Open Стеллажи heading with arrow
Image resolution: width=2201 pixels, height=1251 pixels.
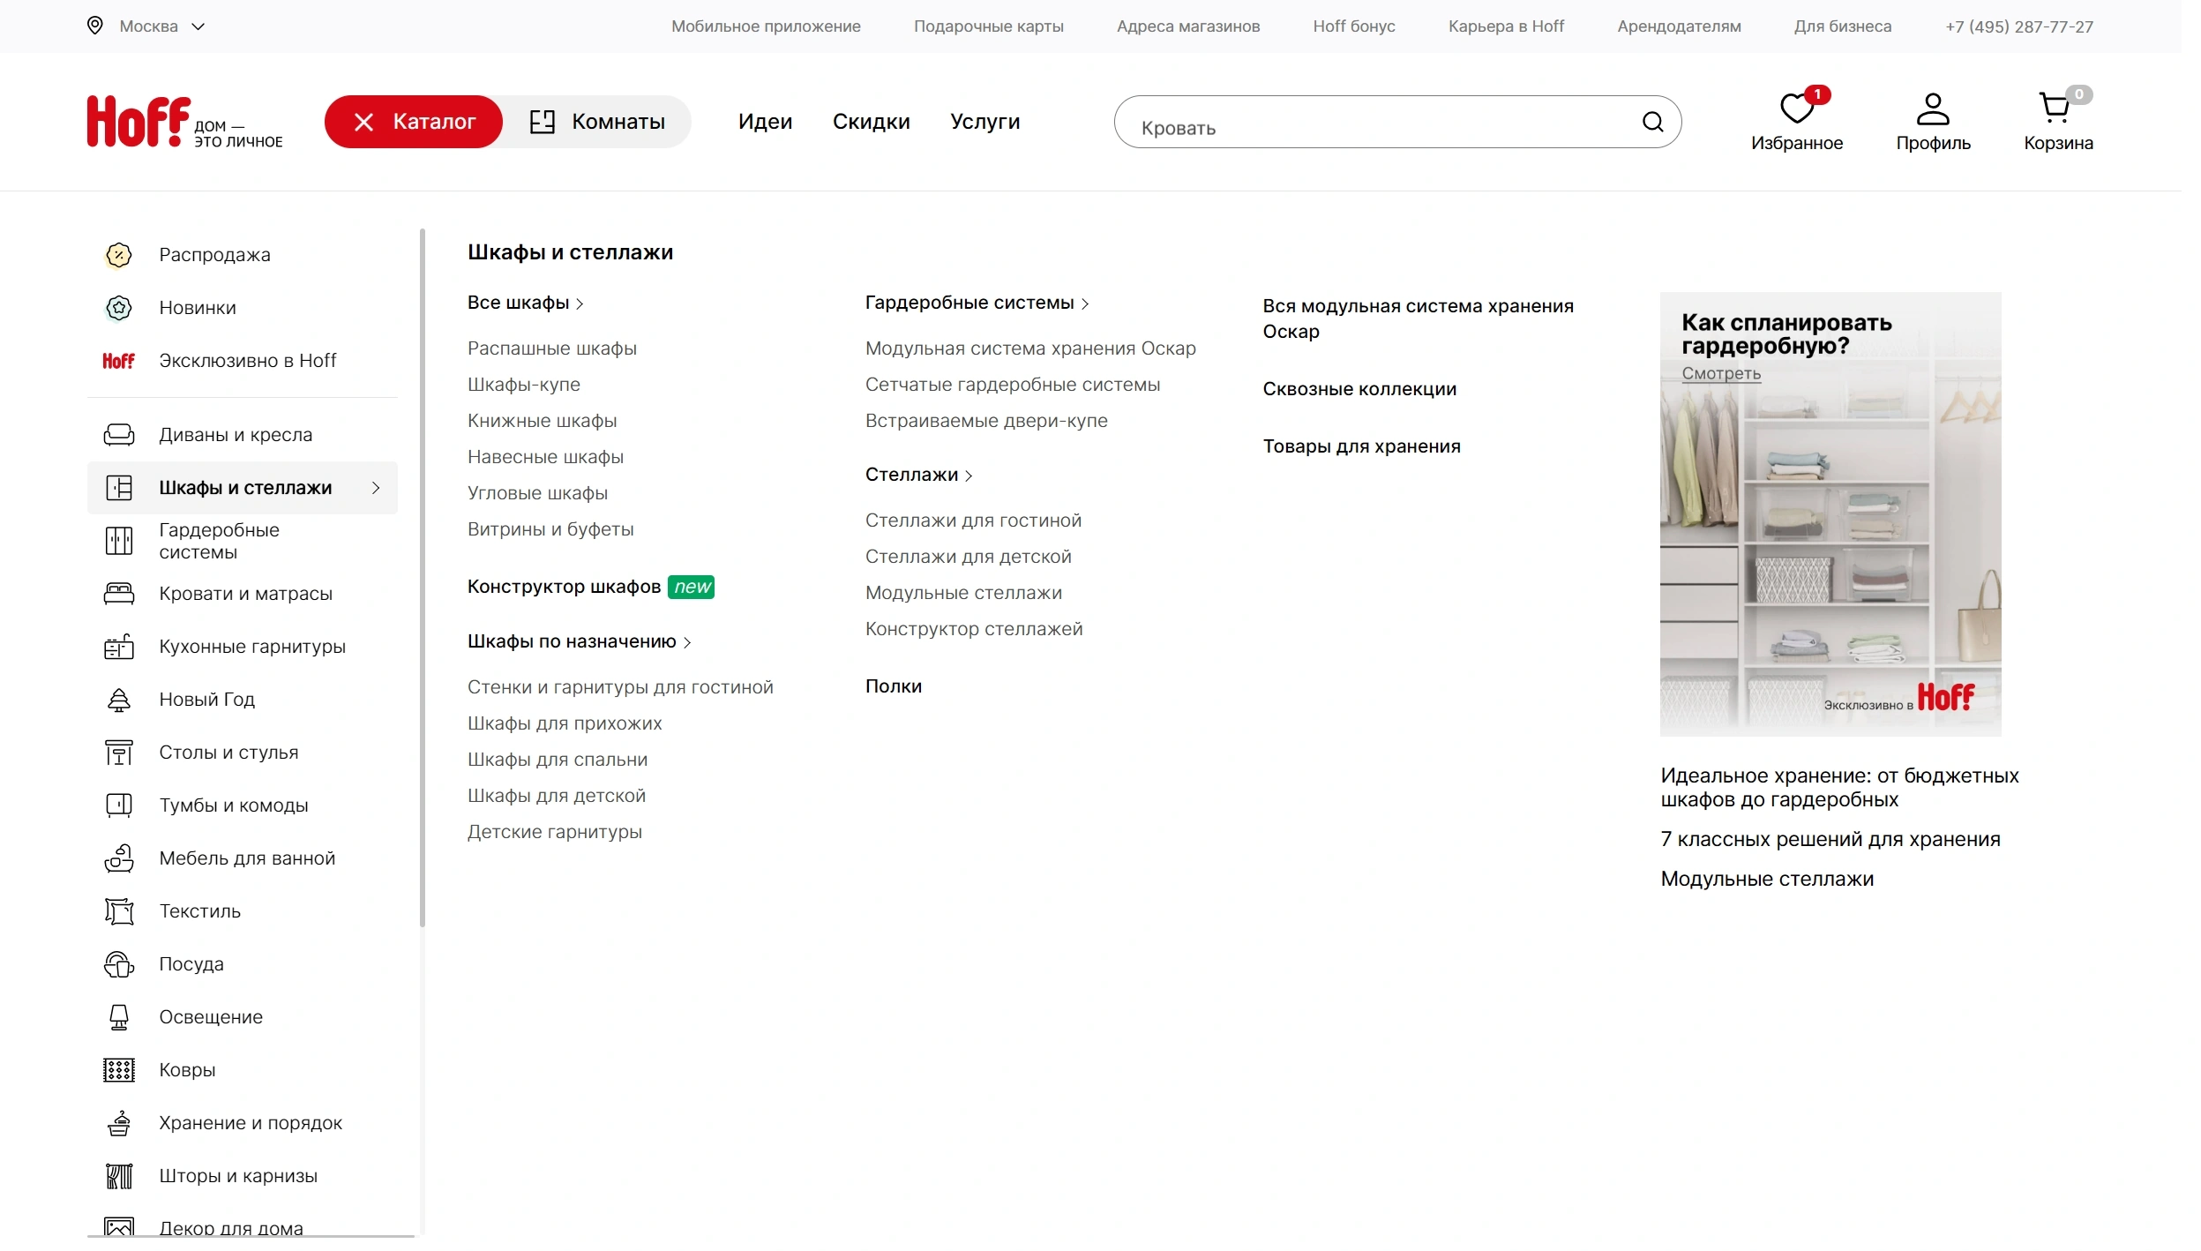[x=918, y=475]
